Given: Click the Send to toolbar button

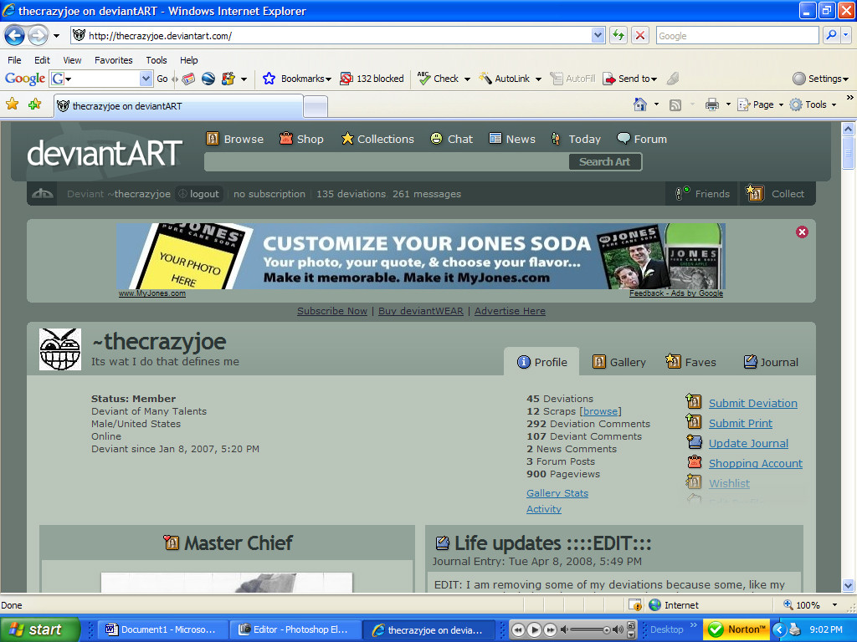Looking at the screenshot, I should pos(629,79).
